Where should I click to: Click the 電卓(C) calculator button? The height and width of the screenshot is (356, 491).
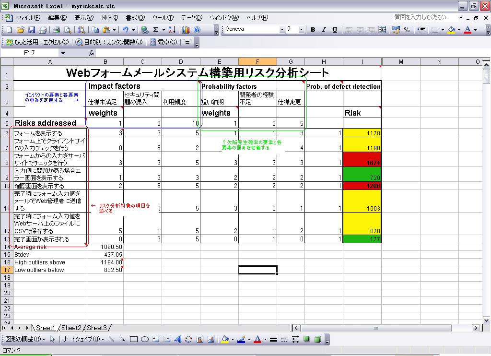pos(164,42)
